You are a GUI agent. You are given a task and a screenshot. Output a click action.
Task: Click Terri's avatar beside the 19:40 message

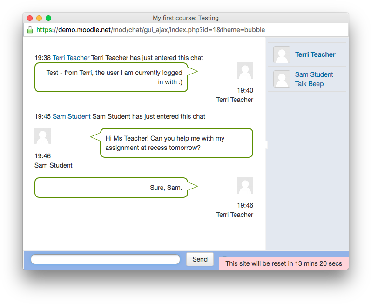(x=245, y=71)
